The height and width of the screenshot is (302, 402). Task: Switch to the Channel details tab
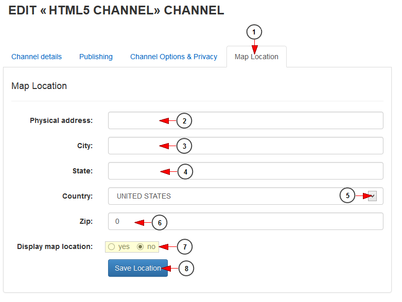[37, 57]
